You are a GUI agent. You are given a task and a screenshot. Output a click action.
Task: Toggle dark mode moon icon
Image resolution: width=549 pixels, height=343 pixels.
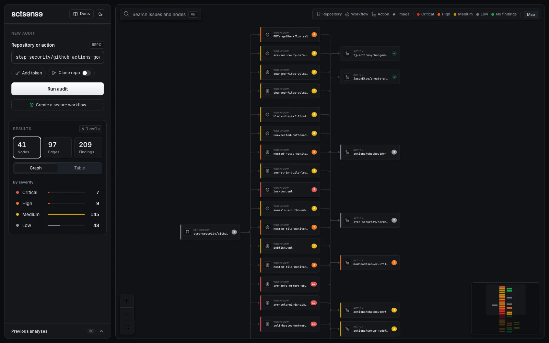[101, 14]
